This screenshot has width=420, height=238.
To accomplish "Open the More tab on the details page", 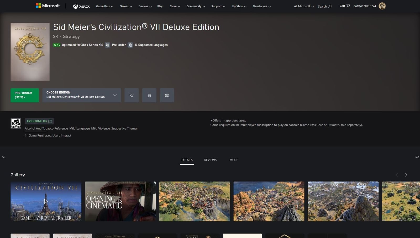I will 233,160.
